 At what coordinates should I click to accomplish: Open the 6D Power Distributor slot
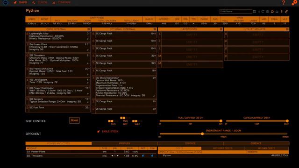58,91
